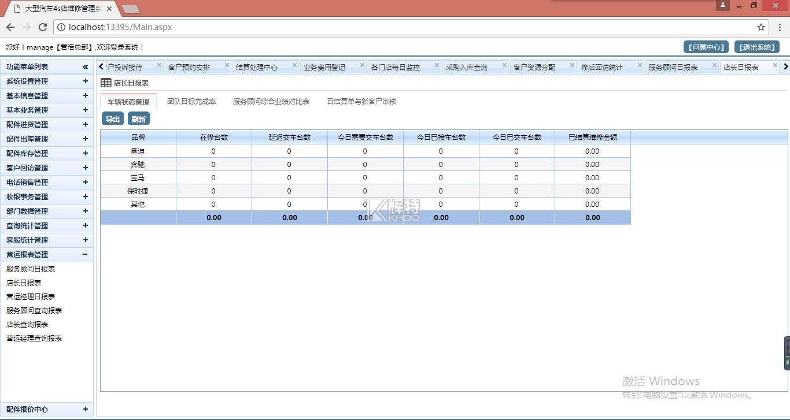The width and height of the screenshot is (790, 420).
Task: Click the browser reload icon
Action: click(43, 27)
